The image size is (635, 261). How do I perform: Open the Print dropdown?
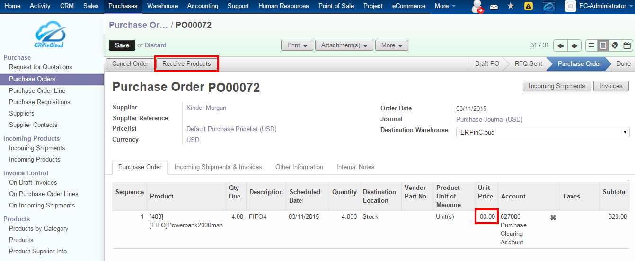[x=297, y=45]
